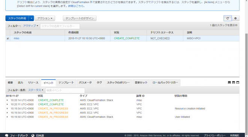Open the タグ tab
The height and width of the screenshot is (137, 248).
click(x=99, y=83)
